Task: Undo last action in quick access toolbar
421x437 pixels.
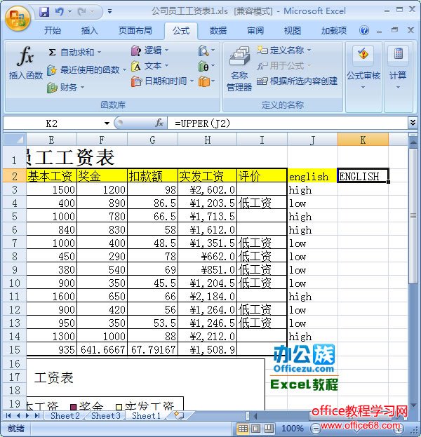Action: pos(59,11)
